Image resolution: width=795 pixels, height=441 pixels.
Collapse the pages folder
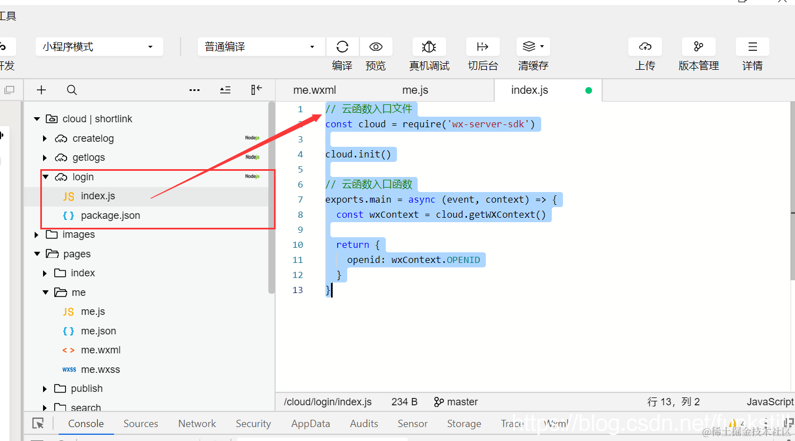[x=37, y=254]
